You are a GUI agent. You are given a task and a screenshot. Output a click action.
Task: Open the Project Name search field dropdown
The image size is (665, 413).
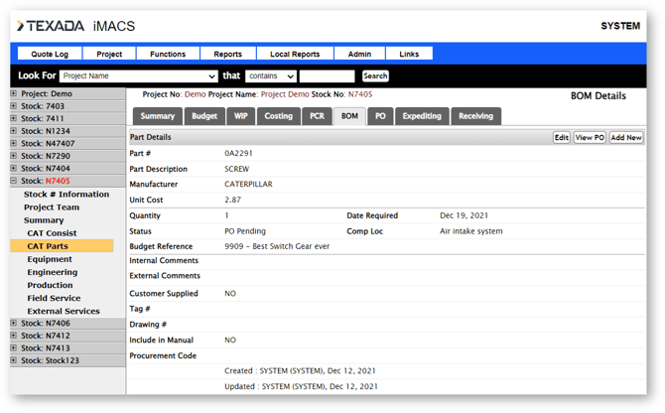coord(138,76)
